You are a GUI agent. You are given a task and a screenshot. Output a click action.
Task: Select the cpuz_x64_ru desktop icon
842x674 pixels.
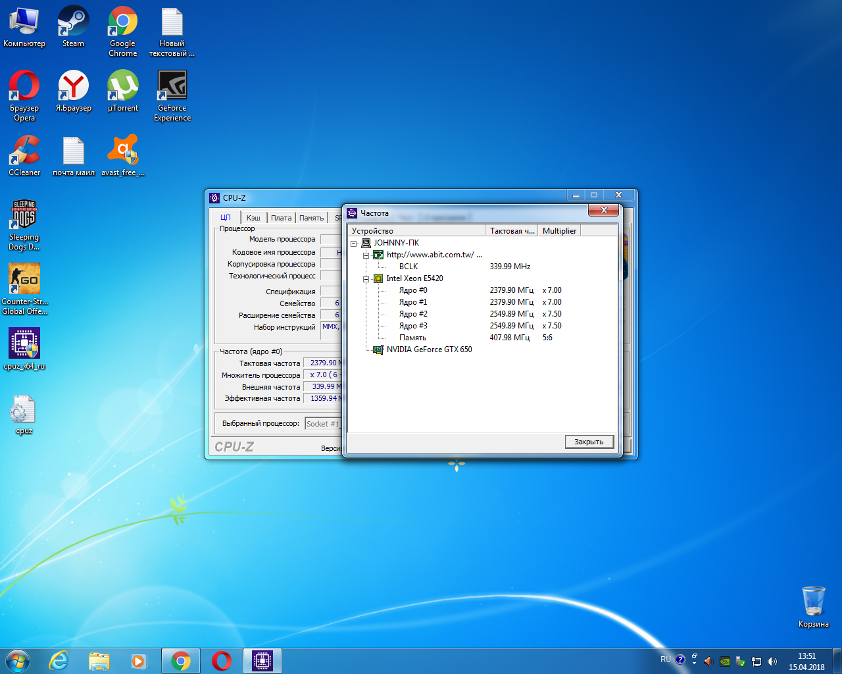(x=24, y=350)
